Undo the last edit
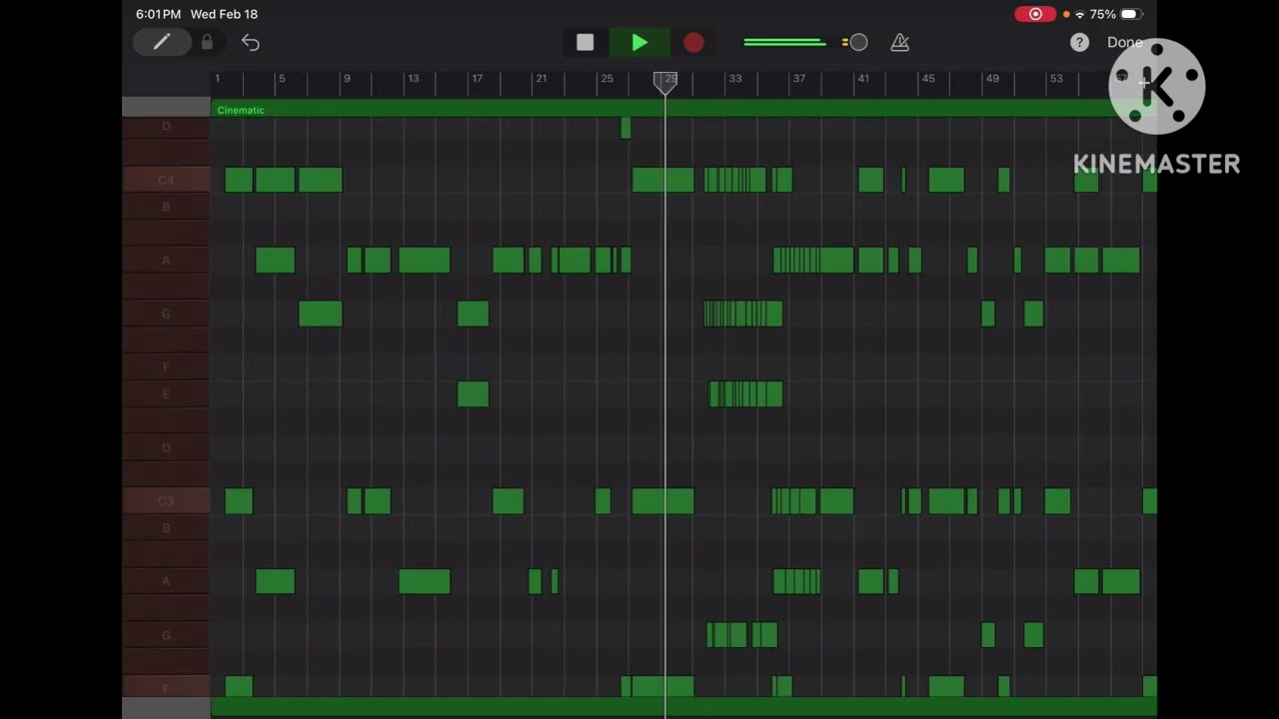The height and width of the screenshot is (719, 1279). pyautogui.click(x=251, y=42)
